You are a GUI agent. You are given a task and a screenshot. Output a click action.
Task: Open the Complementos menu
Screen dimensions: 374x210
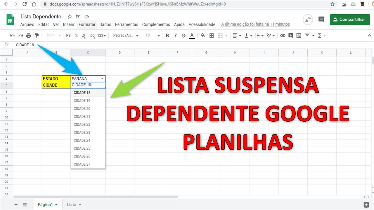[156, 24]
